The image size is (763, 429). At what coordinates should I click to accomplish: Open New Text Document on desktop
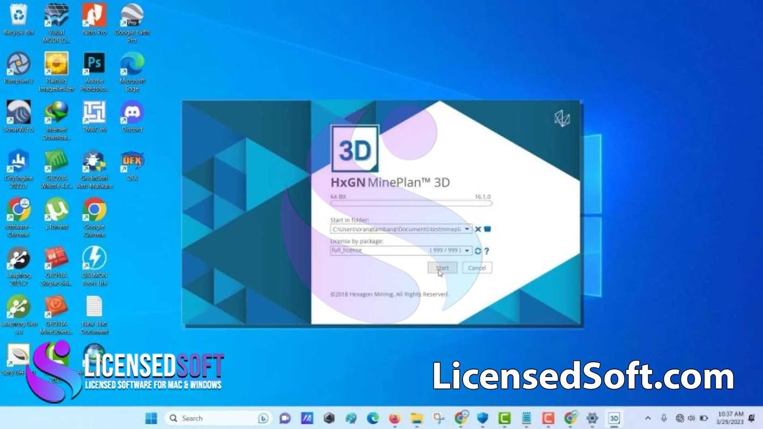click(94, 315)
